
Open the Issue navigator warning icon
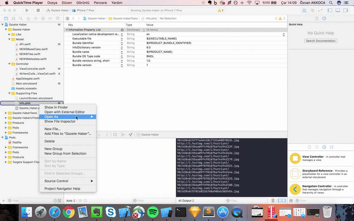[28, 19]
